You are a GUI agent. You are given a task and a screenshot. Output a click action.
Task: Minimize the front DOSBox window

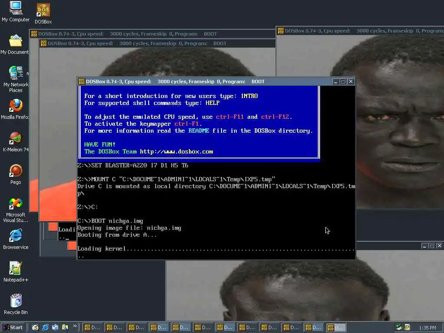coord(336,82)
